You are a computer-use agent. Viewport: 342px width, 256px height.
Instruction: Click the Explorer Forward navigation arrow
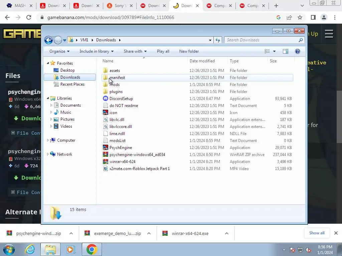coord(58,40)
